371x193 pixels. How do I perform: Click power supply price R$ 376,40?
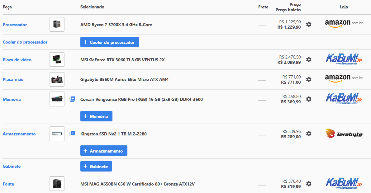[292, 181]
